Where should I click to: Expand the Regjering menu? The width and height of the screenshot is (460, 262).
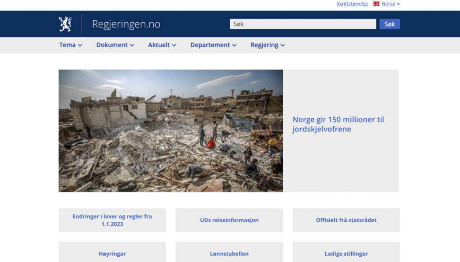click(x=268, y=45)
